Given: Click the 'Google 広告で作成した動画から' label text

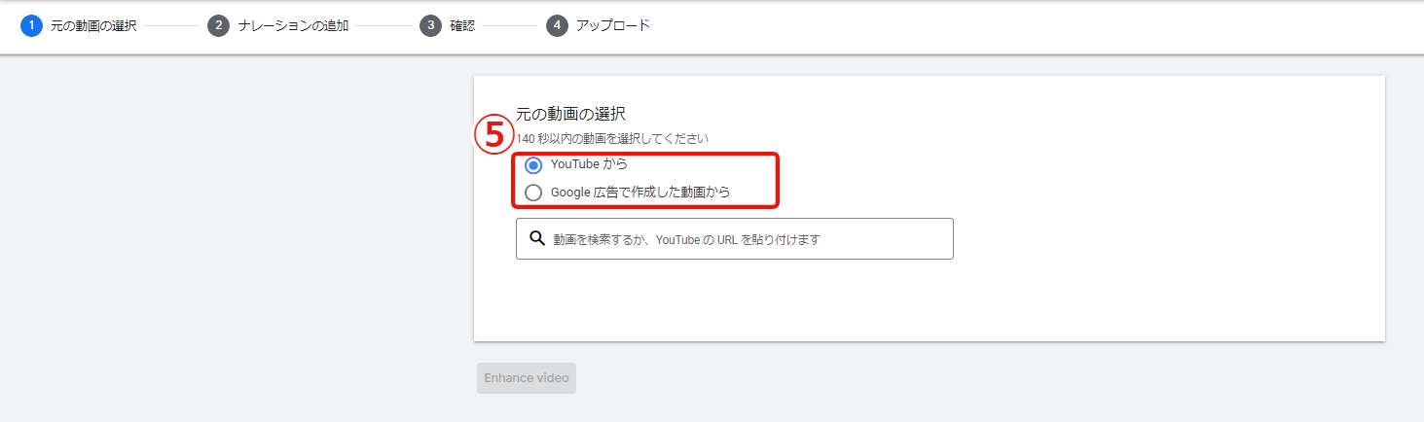Looking at the screenshot, I should click(x=639, y=193).
